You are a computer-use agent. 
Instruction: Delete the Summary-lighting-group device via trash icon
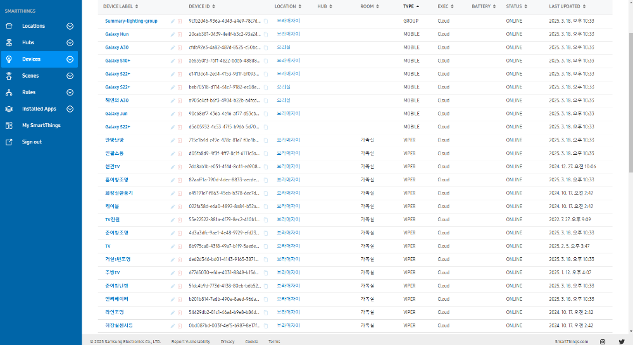point(180,21)
